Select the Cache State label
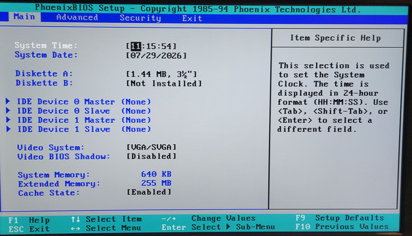The width and height of the screenshot is (412, 236). point(49,193)
